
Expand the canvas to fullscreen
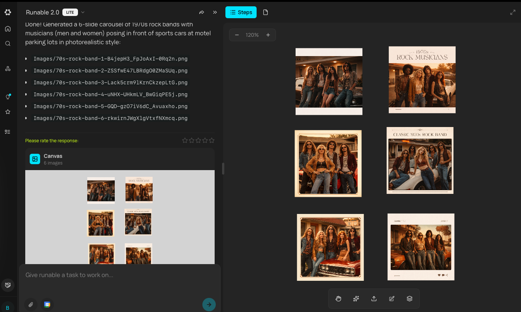click(513, 12)
